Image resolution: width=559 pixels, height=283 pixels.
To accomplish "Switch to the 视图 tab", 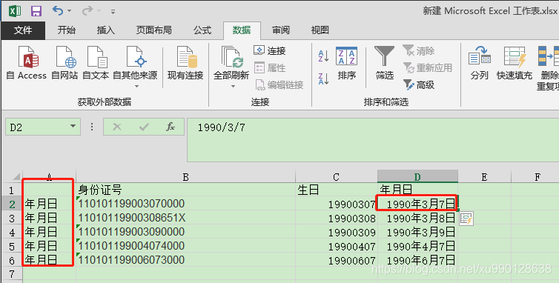I will point(320,30).
